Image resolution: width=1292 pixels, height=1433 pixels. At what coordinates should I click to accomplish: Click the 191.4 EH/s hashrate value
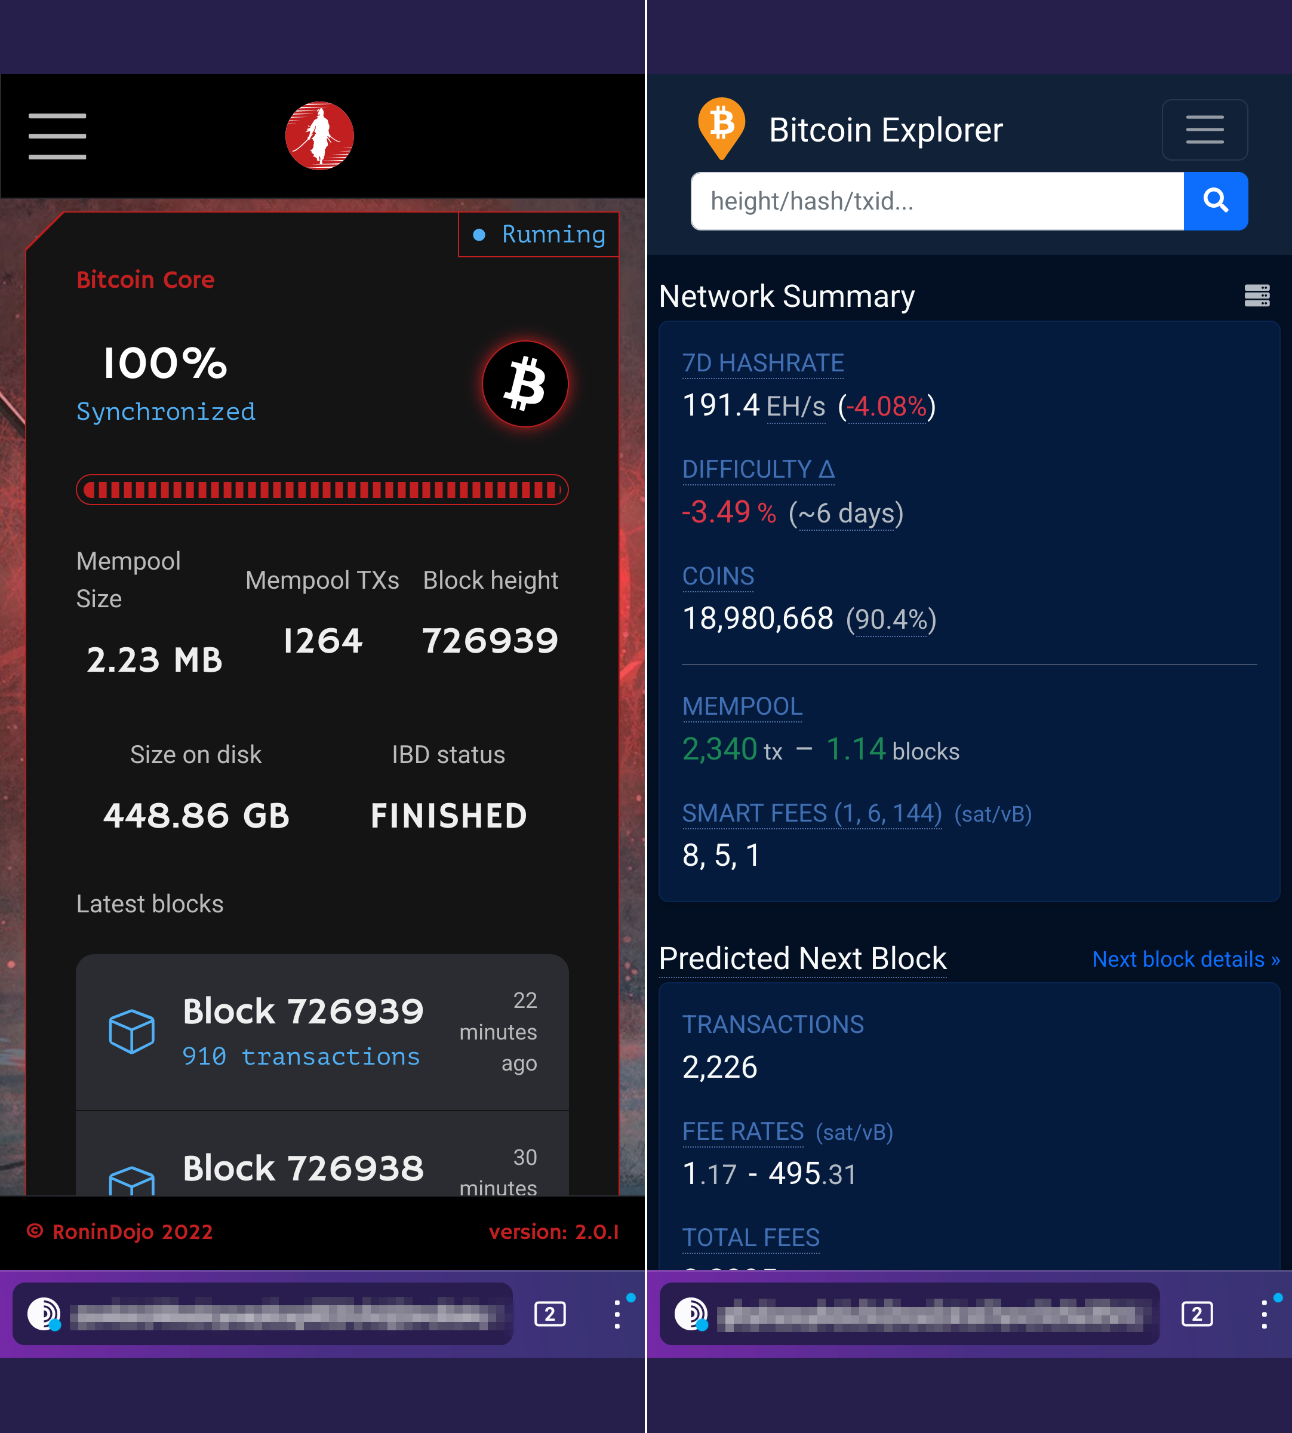(x=754, y=406)
